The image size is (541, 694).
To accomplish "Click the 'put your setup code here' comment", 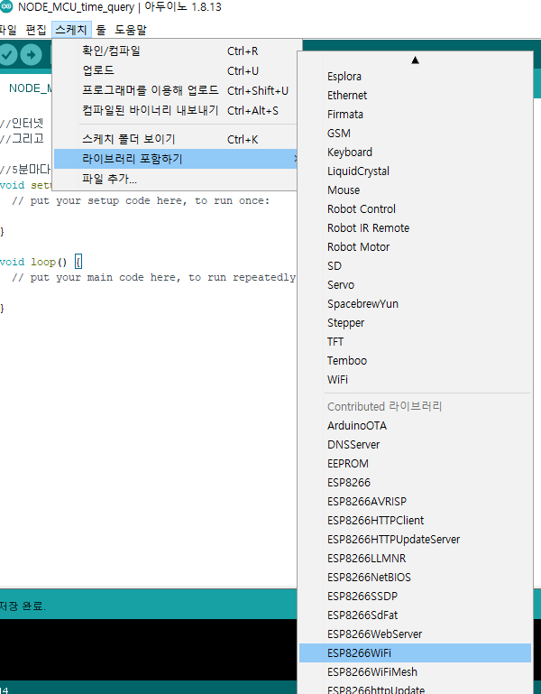I will [x=141, y=201].
